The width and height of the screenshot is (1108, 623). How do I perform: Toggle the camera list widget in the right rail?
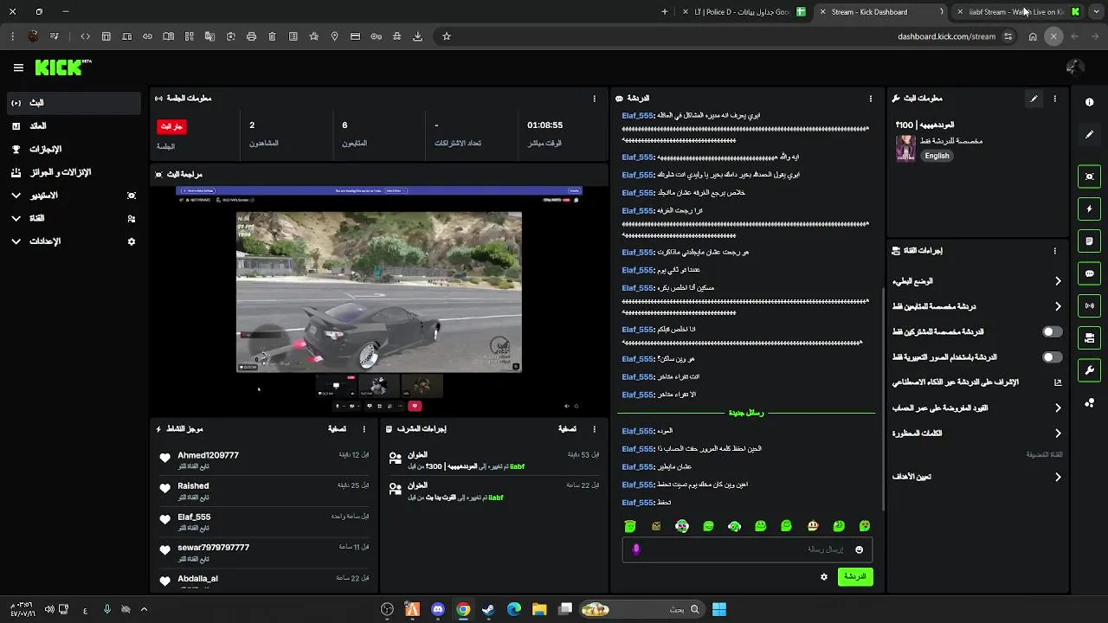[x=1089, y=337]
